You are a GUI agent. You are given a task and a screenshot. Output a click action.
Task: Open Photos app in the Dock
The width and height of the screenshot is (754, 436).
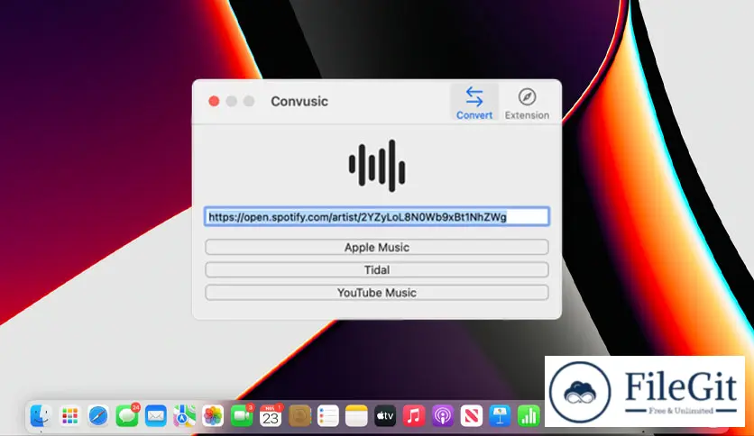point(213,416)
